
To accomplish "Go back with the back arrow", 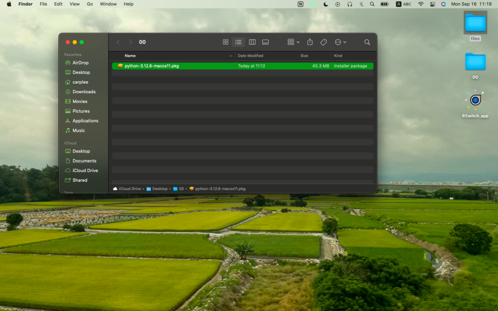I will point(118,42).
